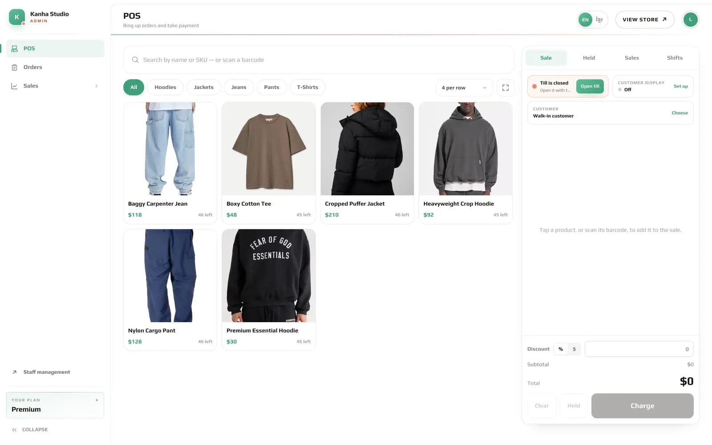Viewport: 712px width, 445px height.
Task: Add Boxy Cotton Tee to sale
Action: pos(269,163)
